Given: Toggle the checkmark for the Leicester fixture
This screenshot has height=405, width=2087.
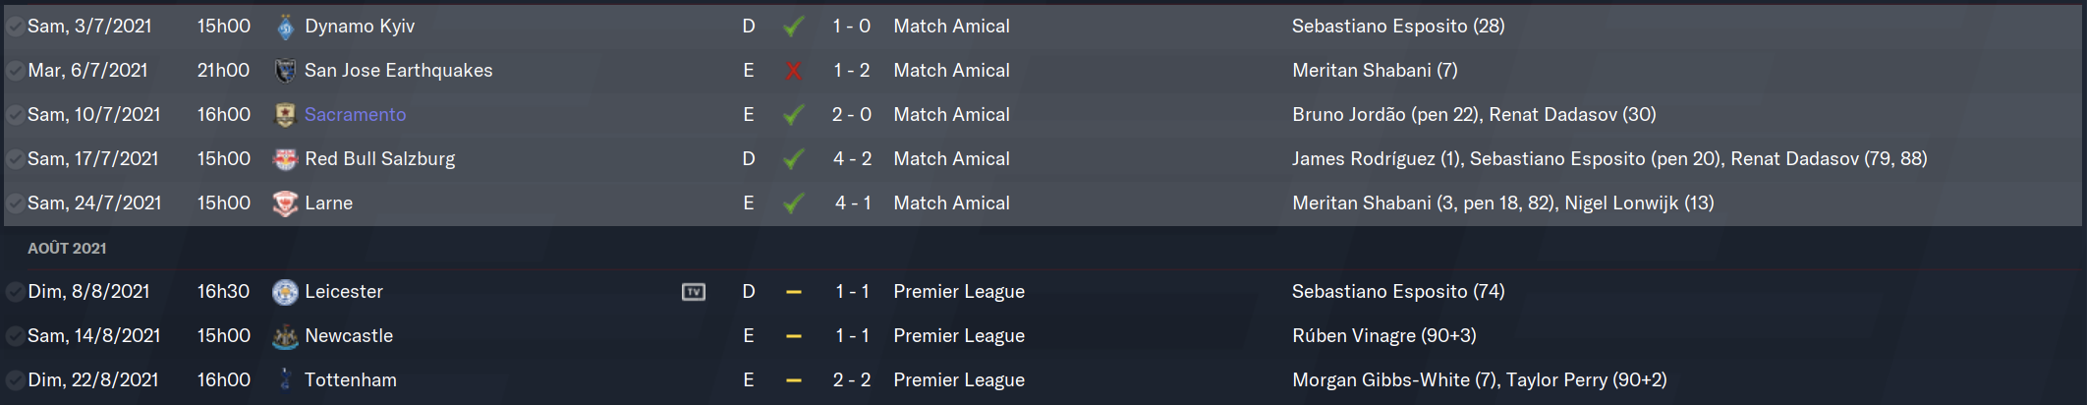Looking at the screenshot, I should [16, 292].
